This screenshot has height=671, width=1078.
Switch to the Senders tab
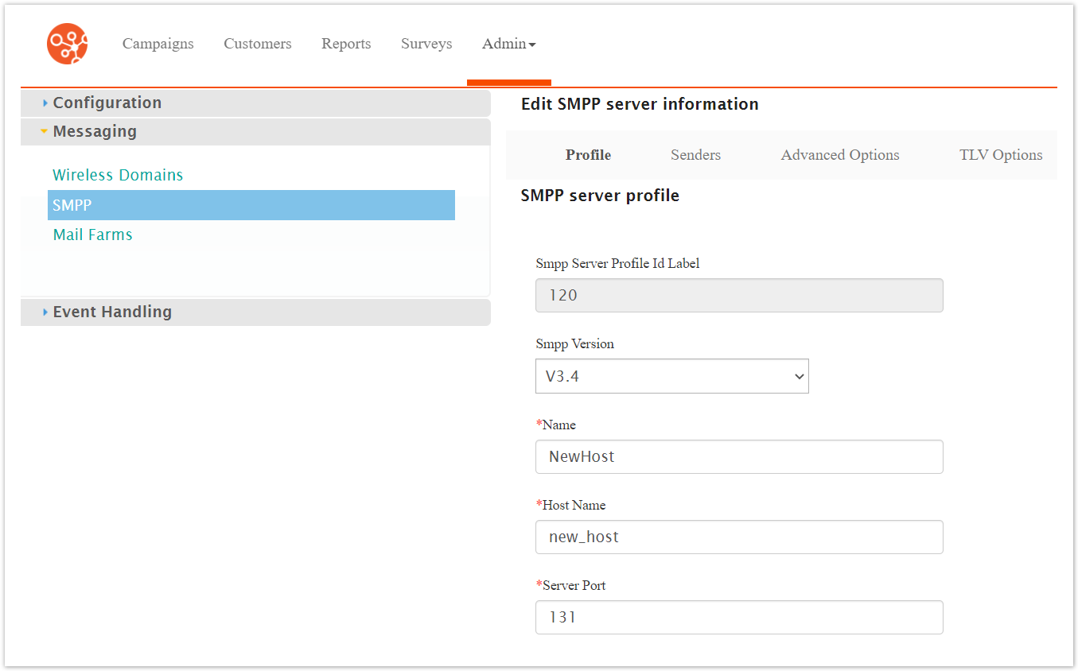(x=695, y=155)
